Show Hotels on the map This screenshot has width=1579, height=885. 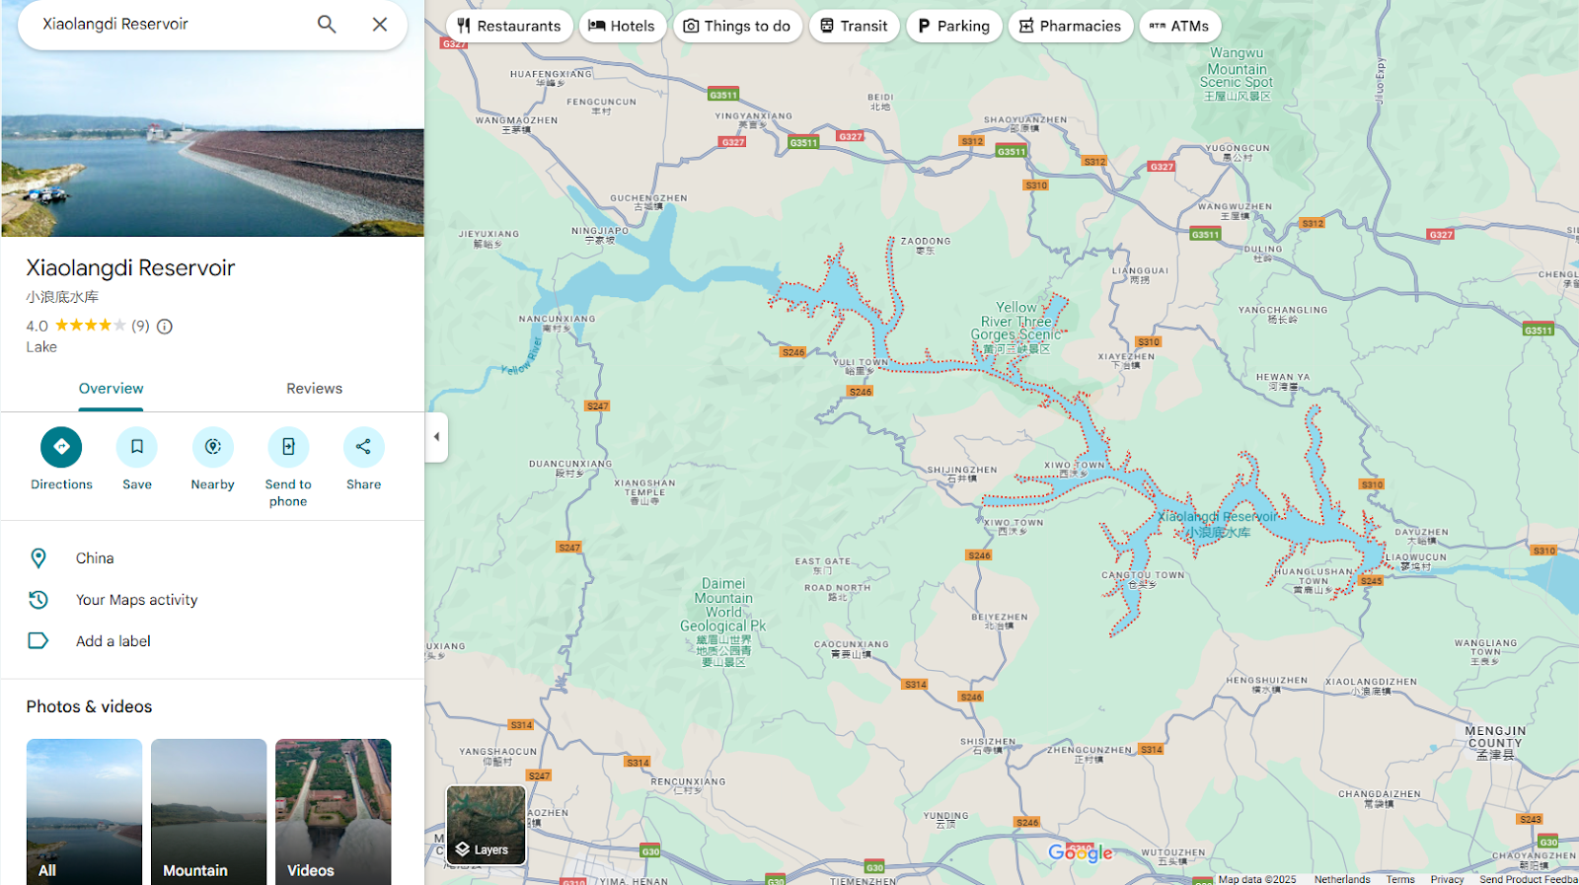[622, 26]
